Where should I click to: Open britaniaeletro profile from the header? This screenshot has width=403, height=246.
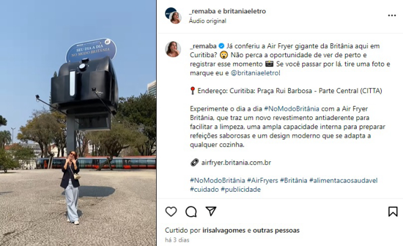pyautogui.click(x=244, y=12)
